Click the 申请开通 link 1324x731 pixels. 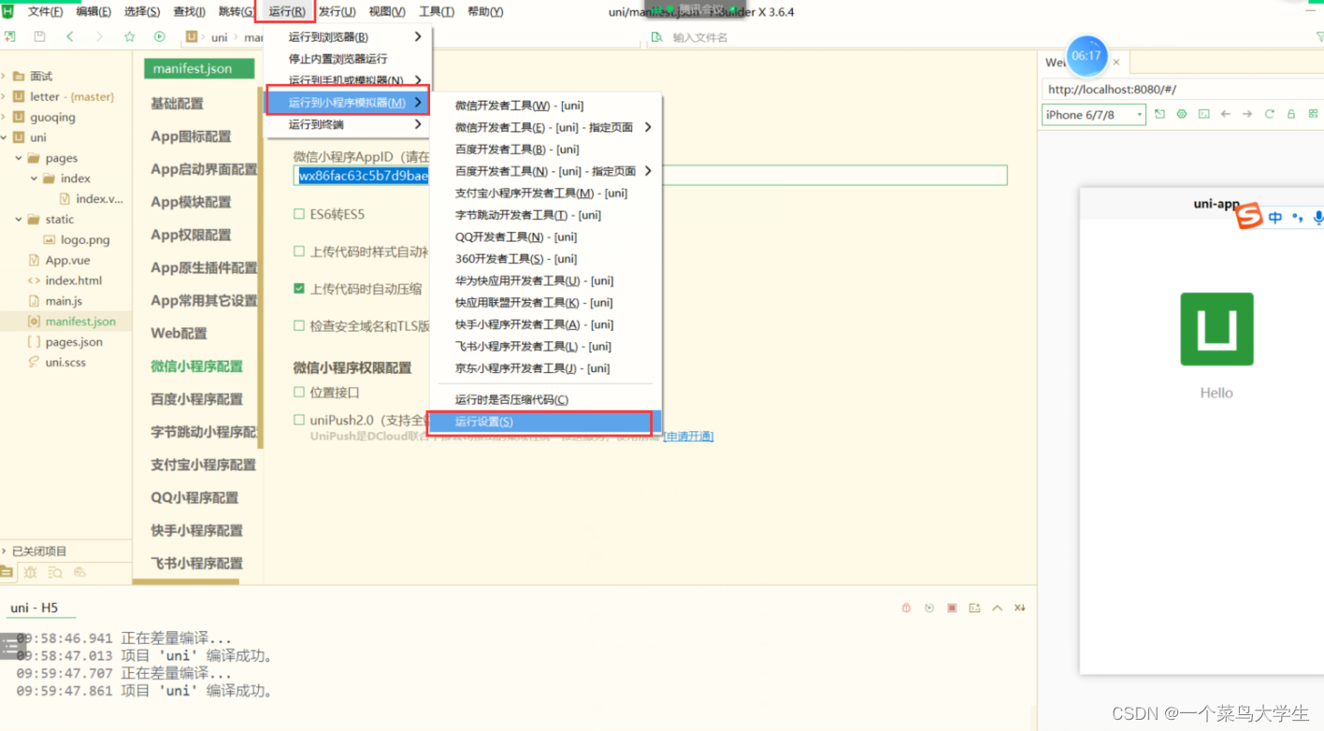pyautogui.click(x=688, y=437)
